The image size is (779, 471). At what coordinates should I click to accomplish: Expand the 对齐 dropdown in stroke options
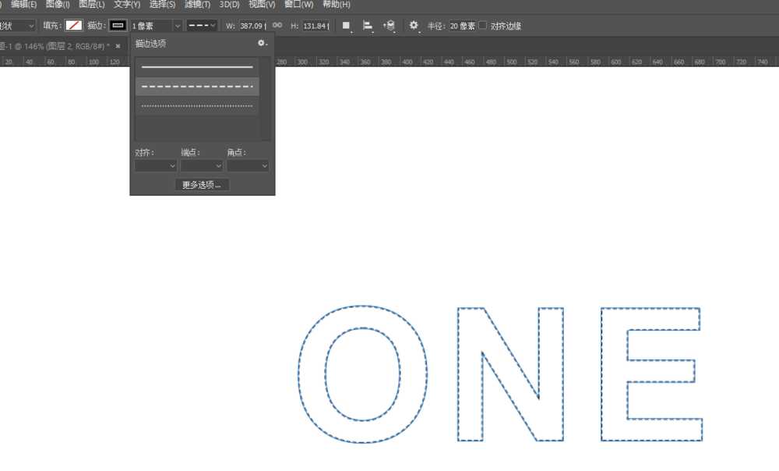tap(156, 166)
